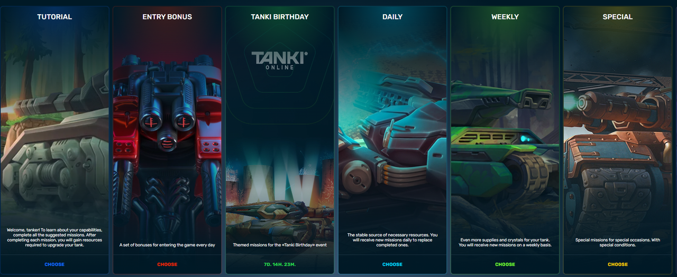Select green CHOOSE under Weekly
Image resolution: width=677 pixels, height=277 pixels.
pos(505,264)
